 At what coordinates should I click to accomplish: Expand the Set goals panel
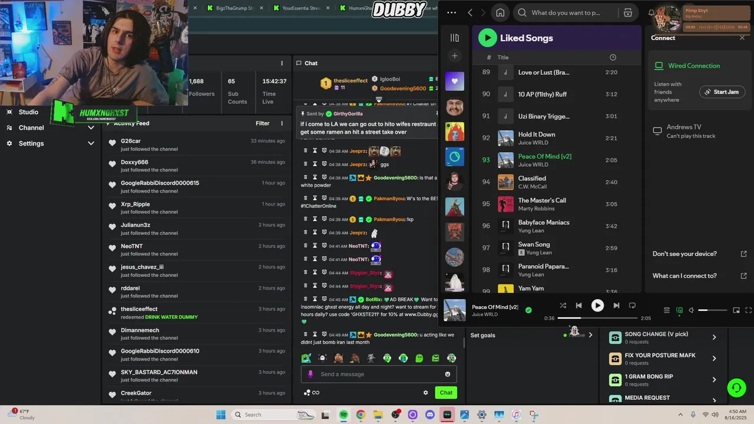[x=590, y=335]
